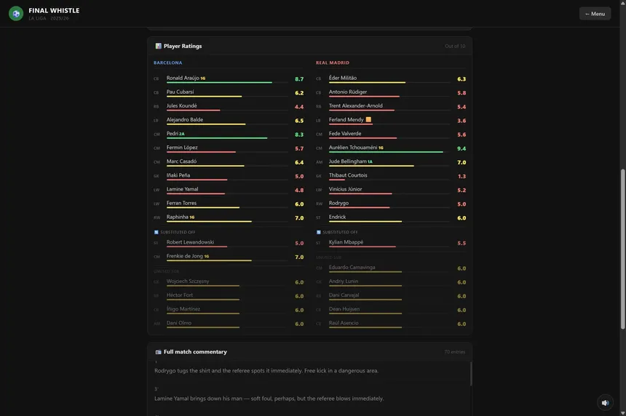Click Dani Olmo's name

click(x=179, y=323)
